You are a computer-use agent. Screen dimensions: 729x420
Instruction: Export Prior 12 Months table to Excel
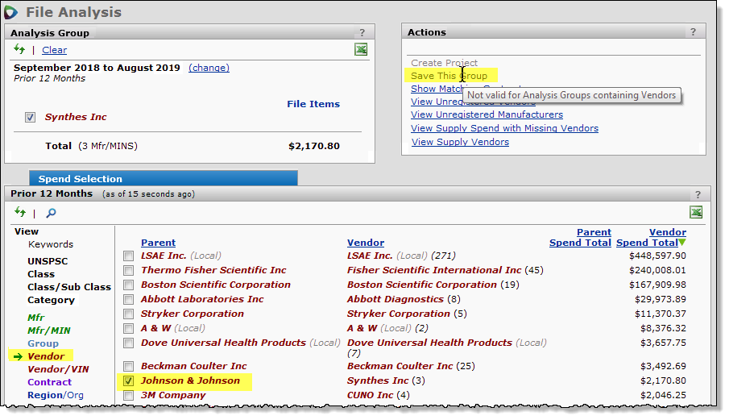pyautogui.click(x=696, y=212)
